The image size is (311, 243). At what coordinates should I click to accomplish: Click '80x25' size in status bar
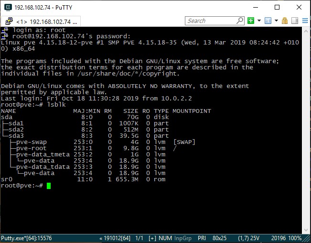219,238
